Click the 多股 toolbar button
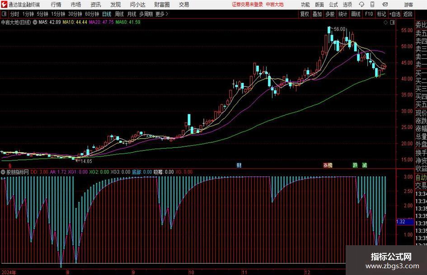The width and height of the screenshot is (427, 275). (330, 14)
